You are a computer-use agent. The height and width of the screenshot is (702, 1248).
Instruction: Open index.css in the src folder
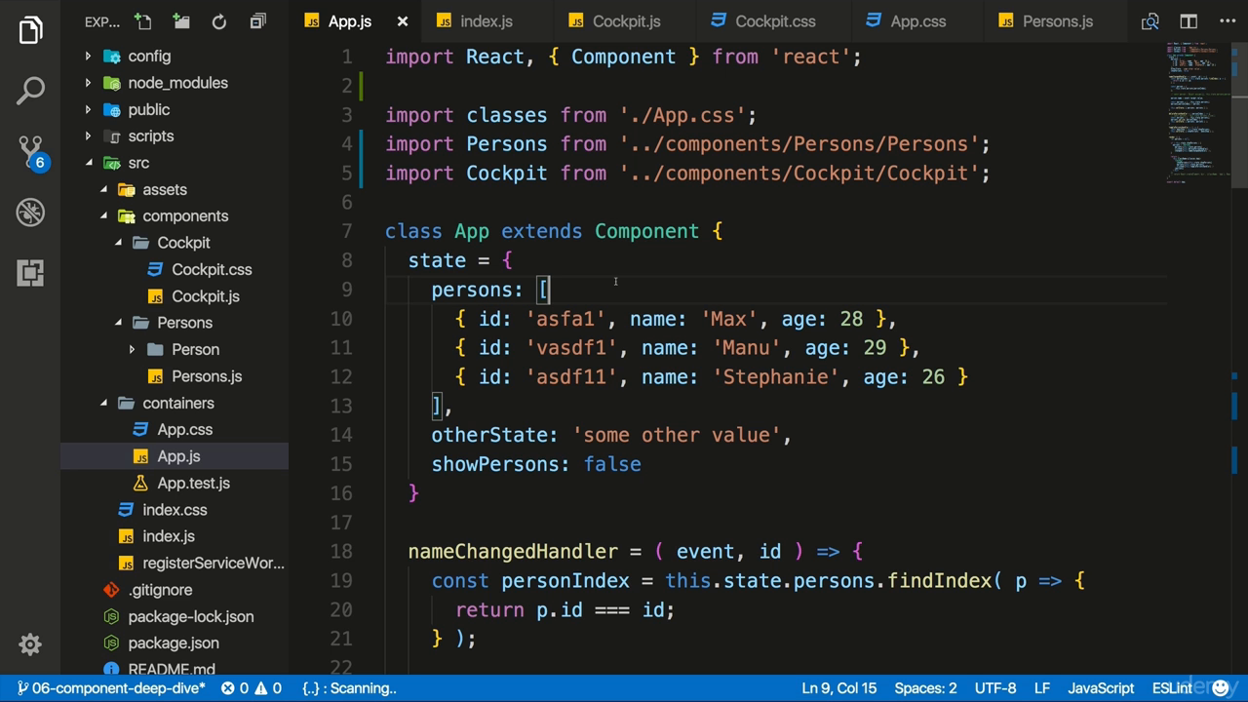coord(175,510)
